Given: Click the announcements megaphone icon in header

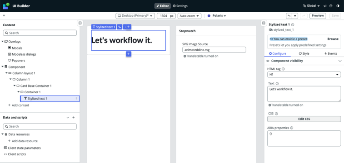Looking at the screenshot, I should click(x=325, y=6).
